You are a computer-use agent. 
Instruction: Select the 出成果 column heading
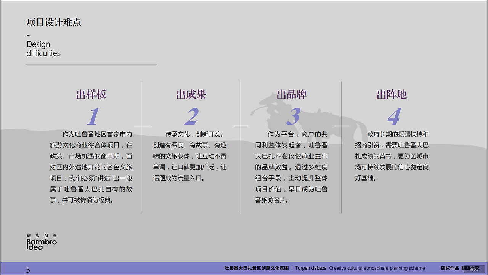[x=191, y=94]
